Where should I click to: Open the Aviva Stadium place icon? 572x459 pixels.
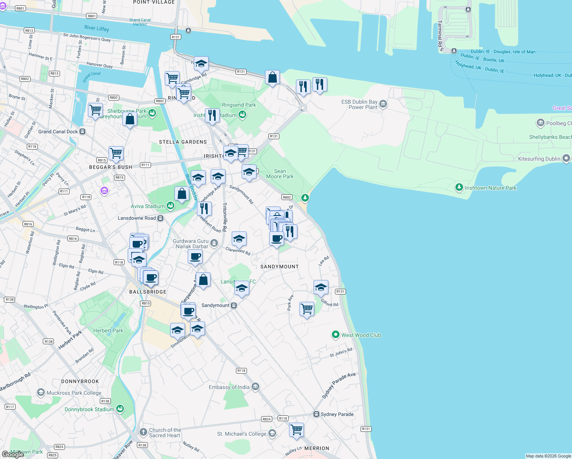point(171,206)
